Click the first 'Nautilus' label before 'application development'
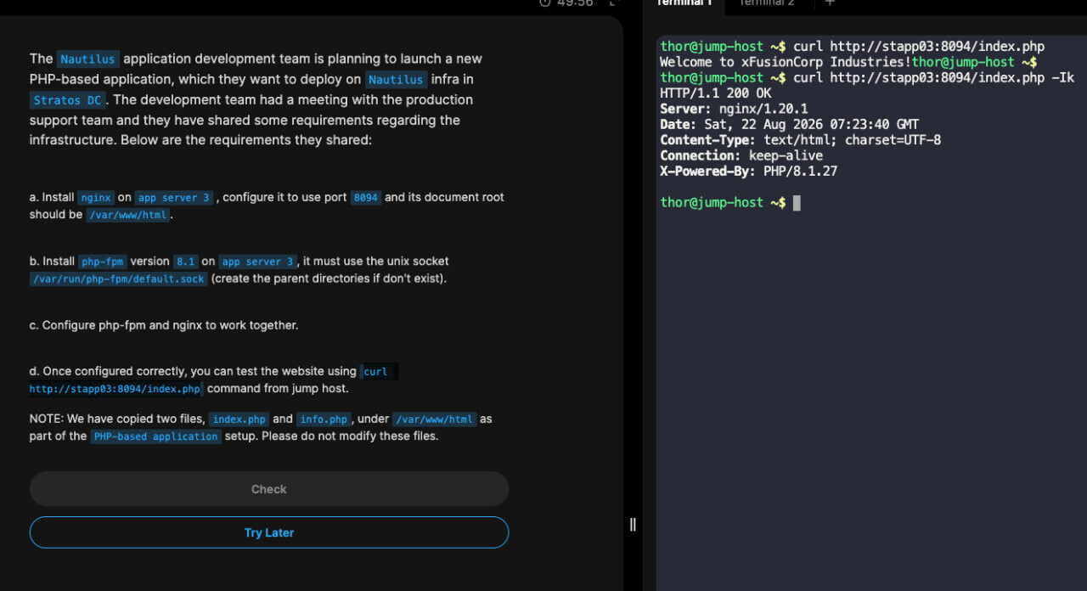This screenshot has width=1087, height=591. (88, 59)
